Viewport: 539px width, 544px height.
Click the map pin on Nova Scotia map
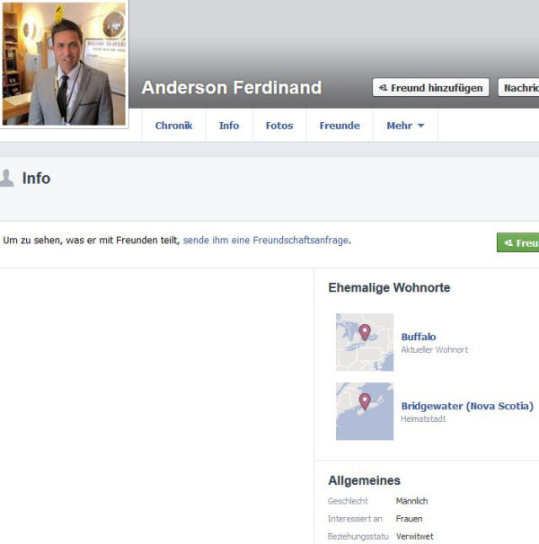pyautogui.click(x=365, y=401)
